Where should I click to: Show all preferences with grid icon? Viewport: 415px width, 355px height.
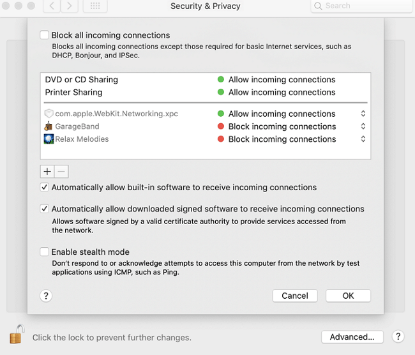point(94,6)
